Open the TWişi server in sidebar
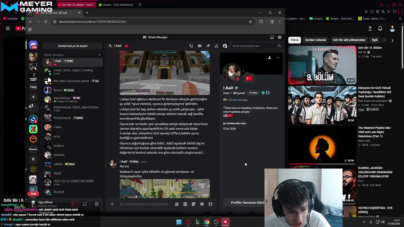Viewport: 404px width, 227px height. [33, 87]
